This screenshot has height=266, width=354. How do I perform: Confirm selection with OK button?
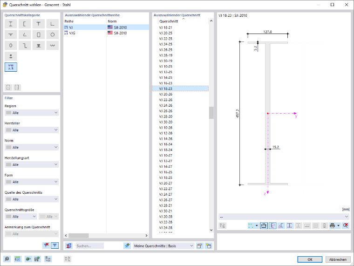point(310,259)
